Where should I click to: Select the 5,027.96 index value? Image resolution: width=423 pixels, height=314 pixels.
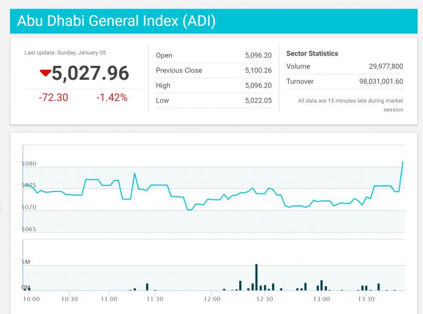(90, 73)
